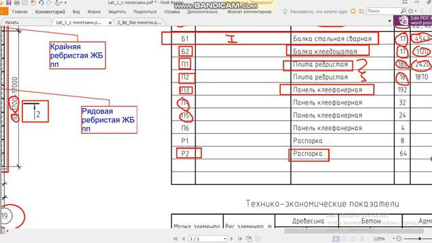The image size is (432, 243).
Task: Go to the first page
Action: 175,238
